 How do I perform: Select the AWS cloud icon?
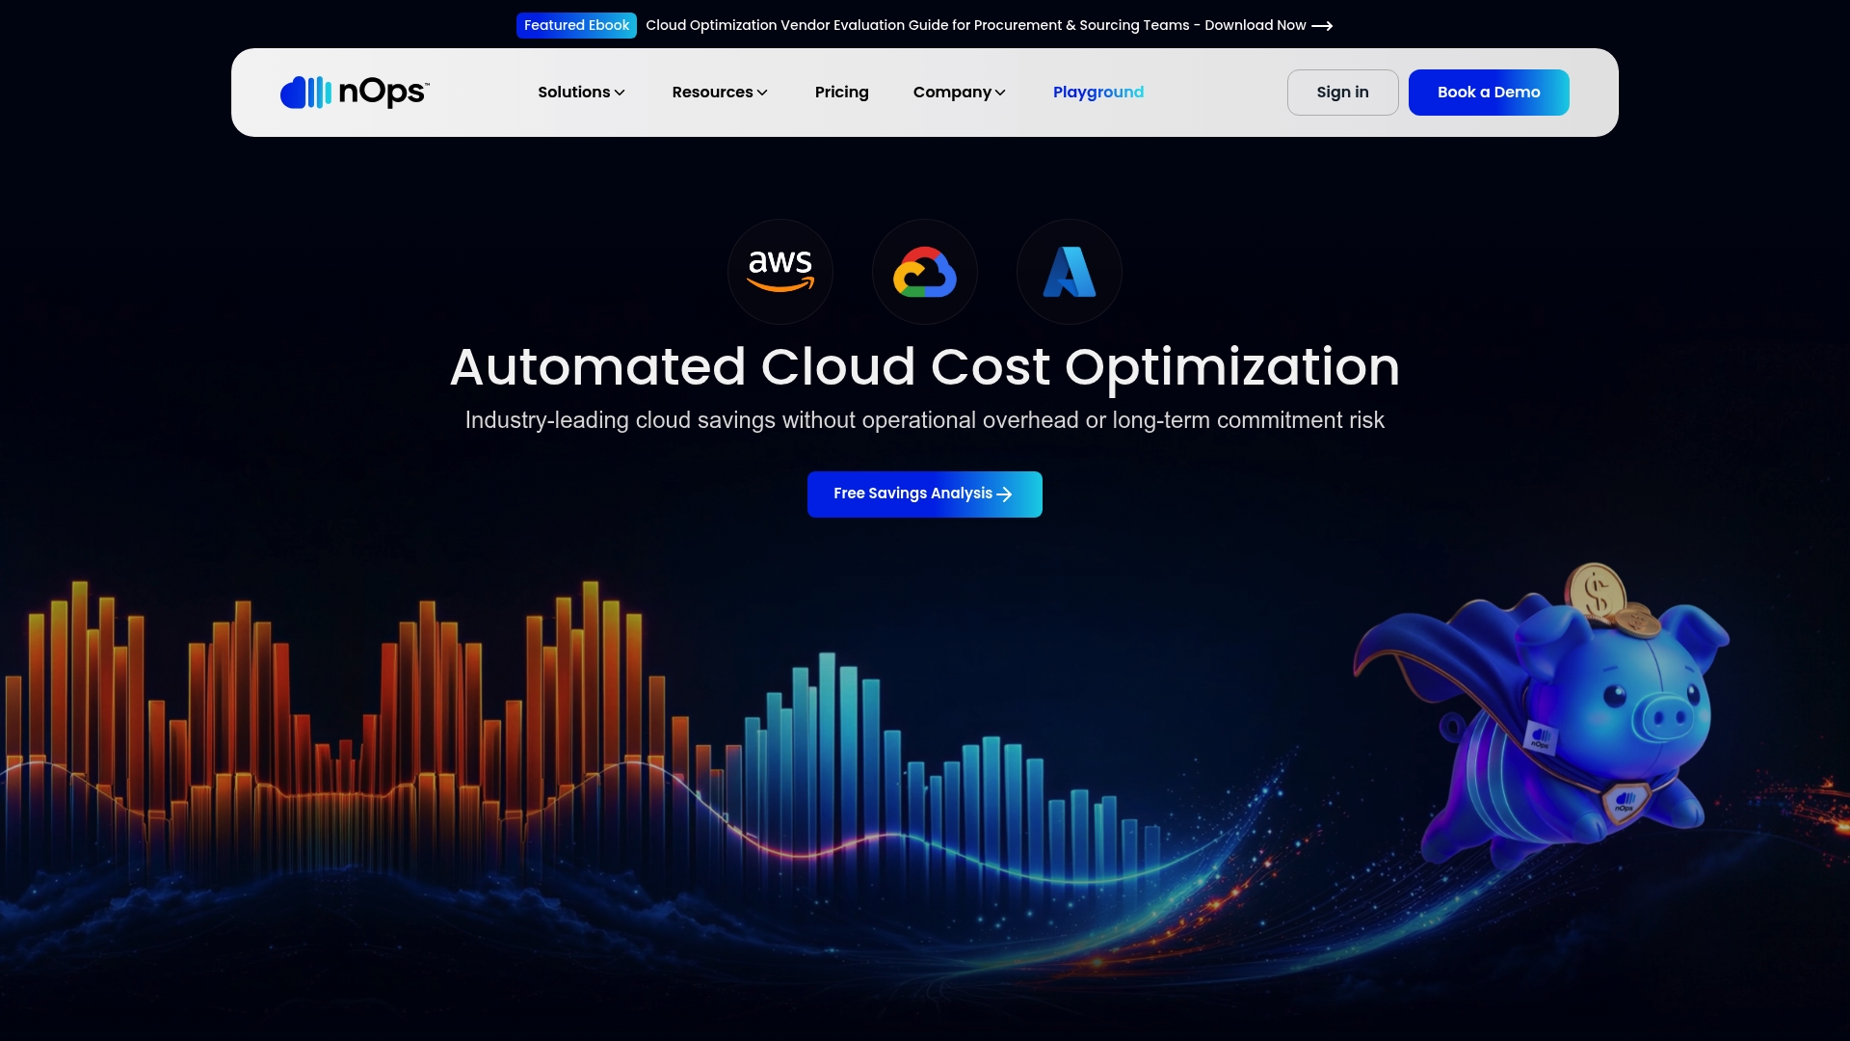[x=780, y=272]
